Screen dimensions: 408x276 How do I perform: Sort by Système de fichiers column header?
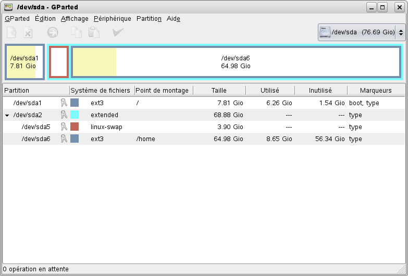click(x=102, y=90)
